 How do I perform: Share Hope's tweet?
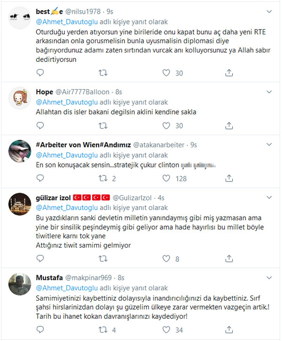click(x=229, y=126)
